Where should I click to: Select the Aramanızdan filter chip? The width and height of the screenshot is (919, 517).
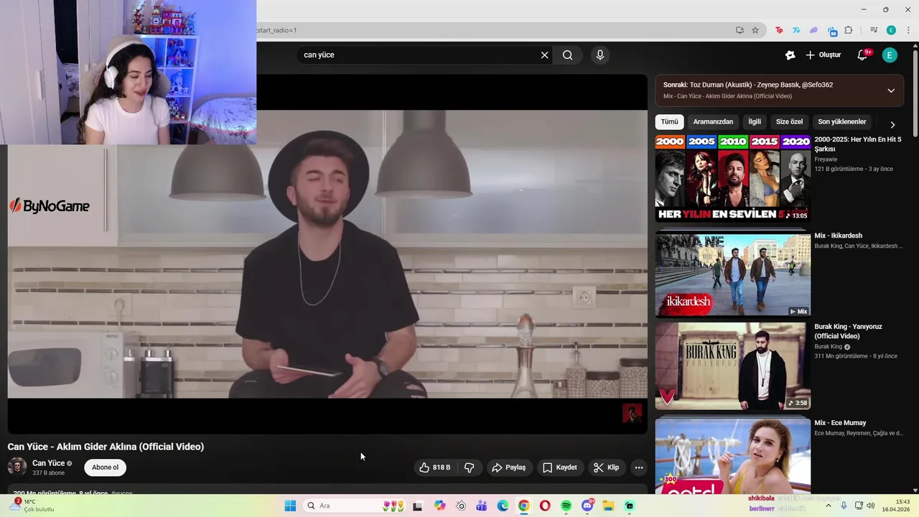[713, 122]
